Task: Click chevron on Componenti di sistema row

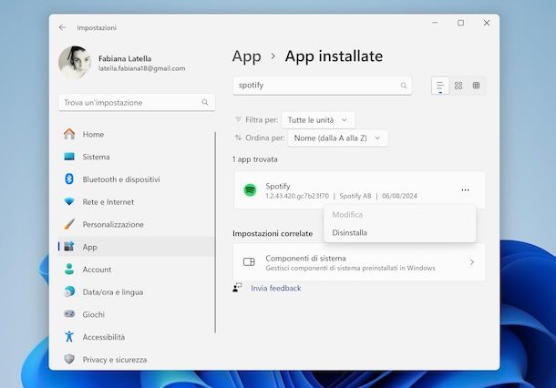Action: point(472,262)
